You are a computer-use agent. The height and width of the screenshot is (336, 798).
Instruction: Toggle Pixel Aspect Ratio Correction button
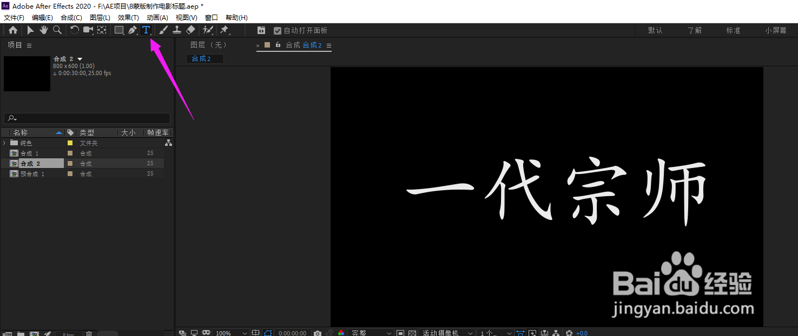pos(519,333)
